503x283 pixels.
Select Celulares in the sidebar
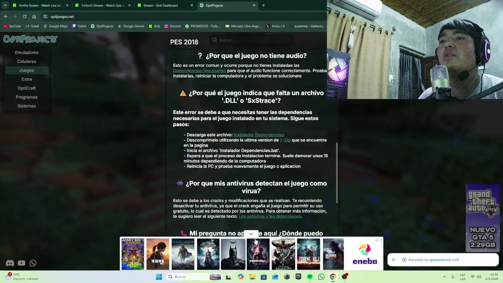[27, 61]
